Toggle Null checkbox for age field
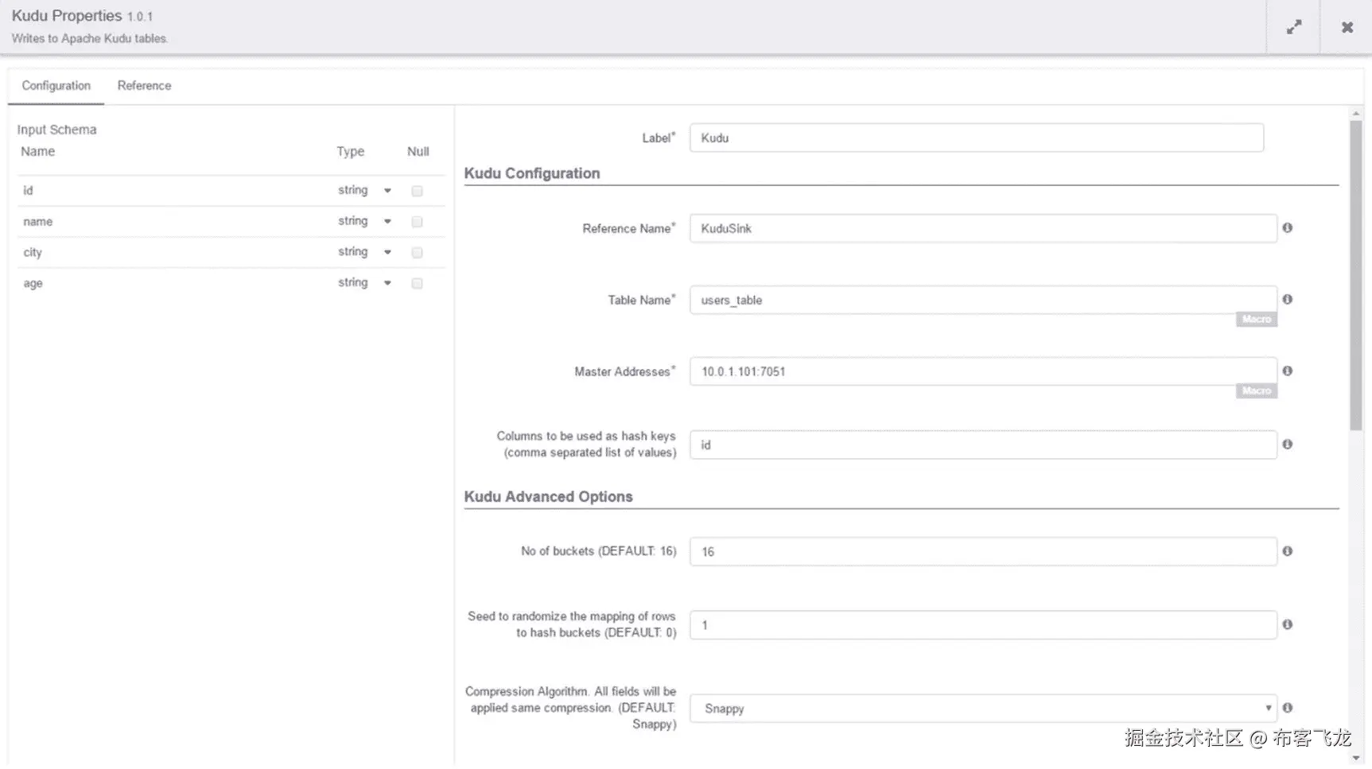This screenshot has height=769, width=1372. point(417,284)
